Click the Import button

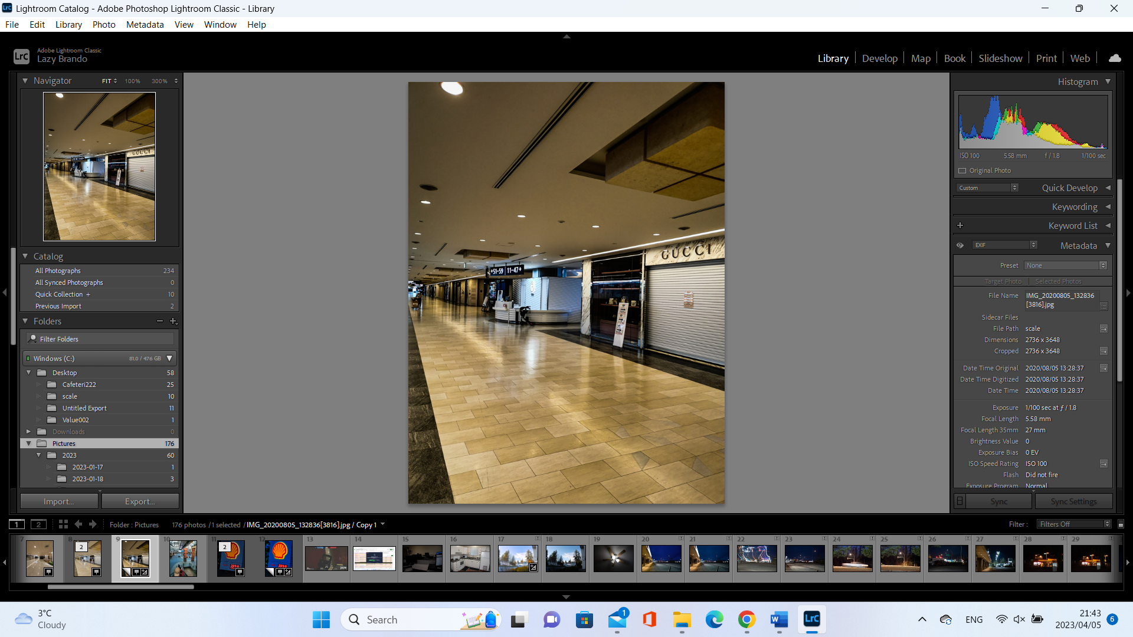(59, 501)
